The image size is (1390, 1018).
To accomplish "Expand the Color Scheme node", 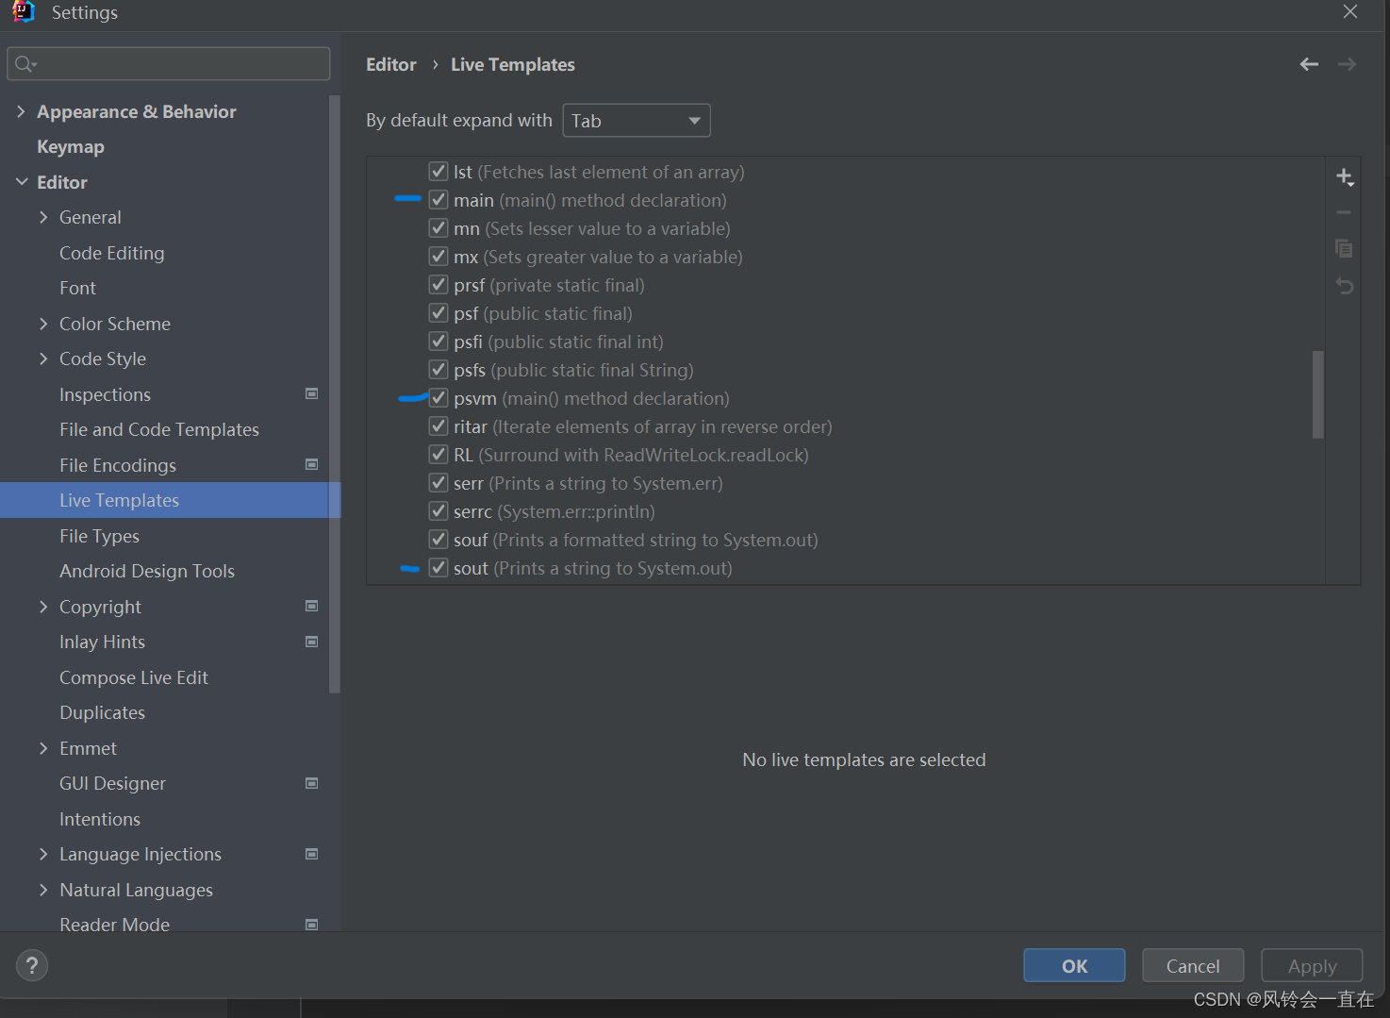I will (x=43, y=324).
